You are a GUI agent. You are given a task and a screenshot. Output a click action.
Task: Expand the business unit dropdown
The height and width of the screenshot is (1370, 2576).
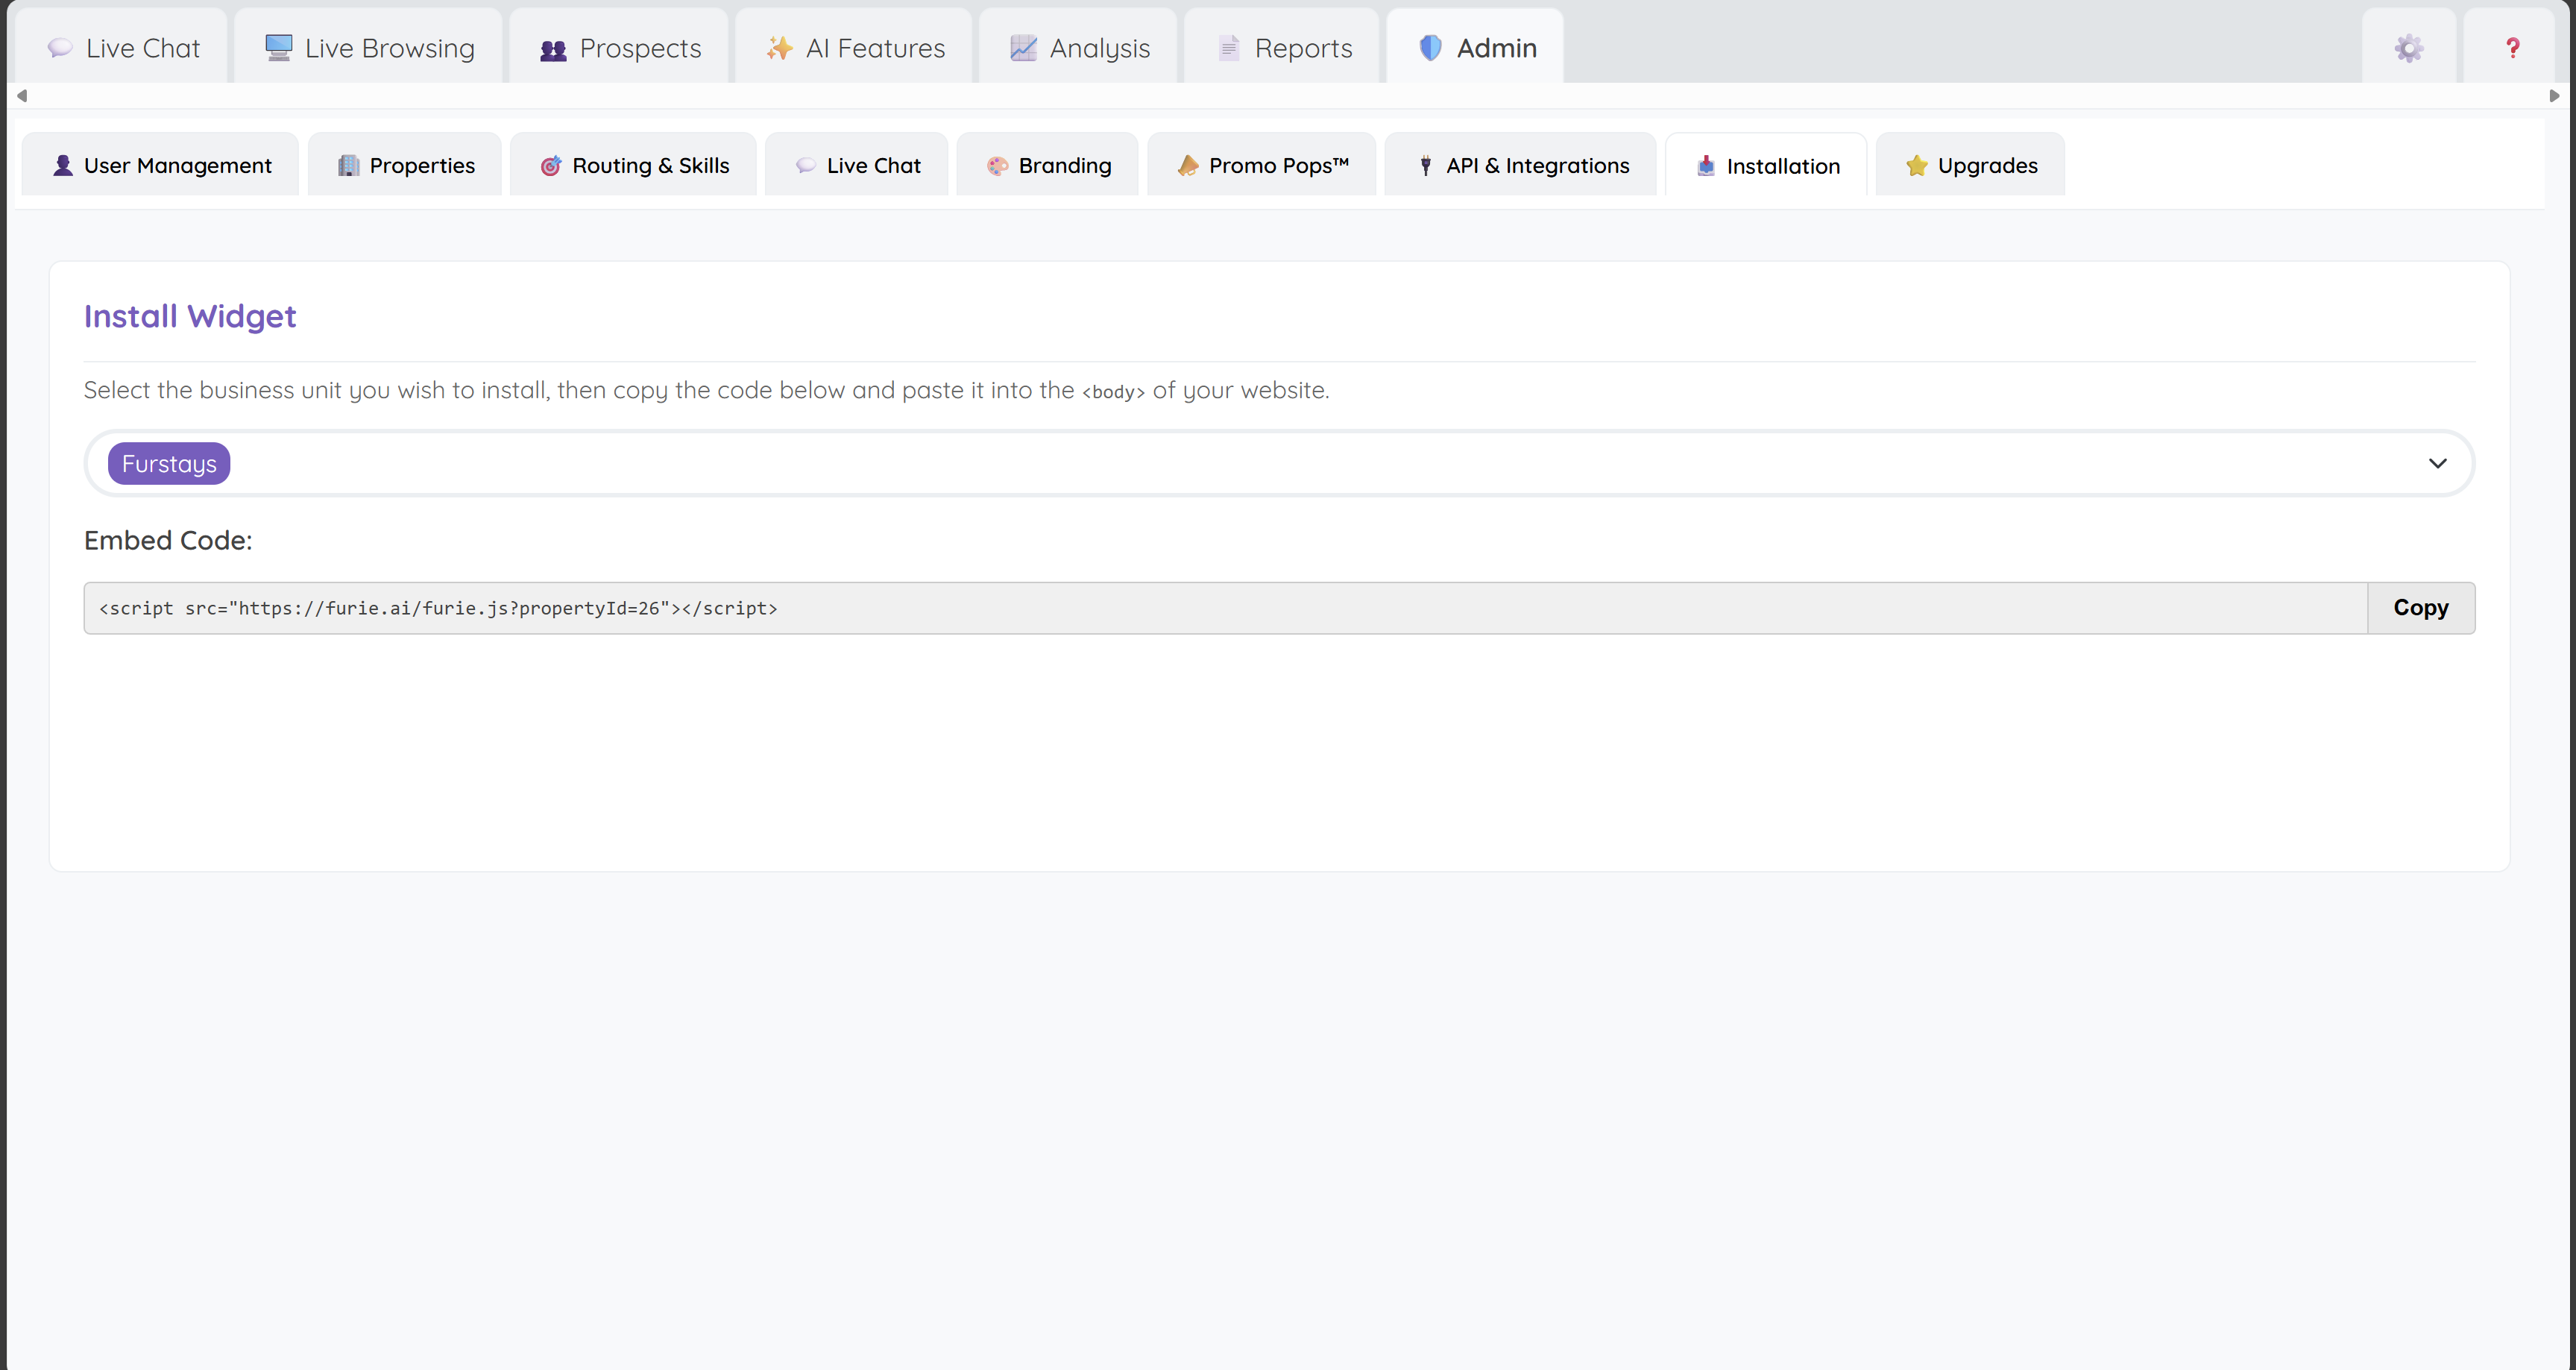[2437, 463]
